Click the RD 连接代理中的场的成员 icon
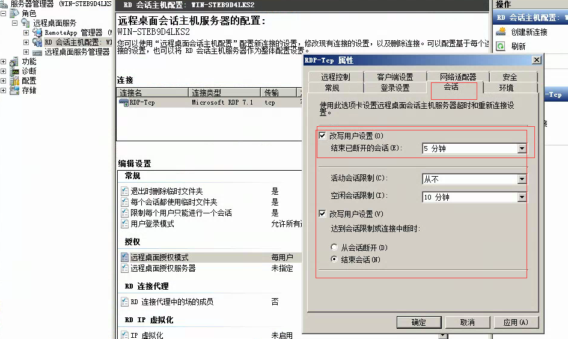Image resolution: width=568 pixels, height=339 pixels. point(124,301)
